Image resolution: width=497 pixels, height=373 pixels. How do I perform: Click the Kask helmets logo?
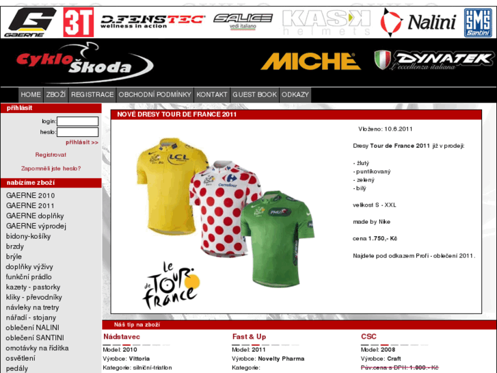coord(326,22)
